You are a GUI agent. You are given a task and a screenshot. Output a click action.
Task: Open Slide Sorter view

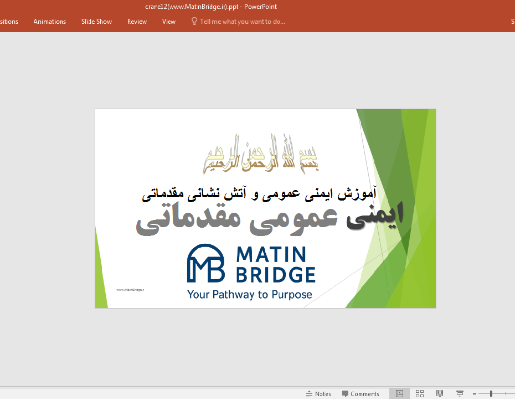click(x=419, y=393)
